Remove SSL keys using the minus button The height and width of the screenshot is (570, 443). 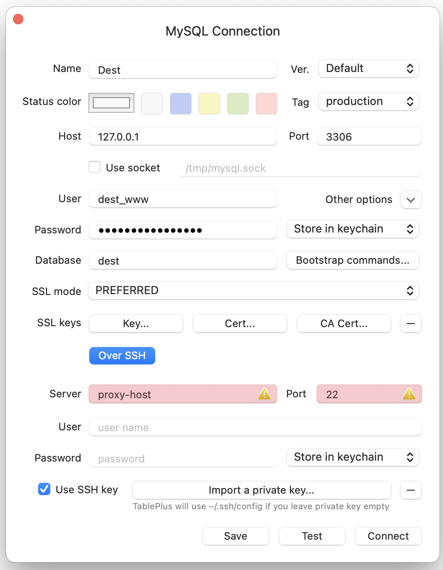410,324
